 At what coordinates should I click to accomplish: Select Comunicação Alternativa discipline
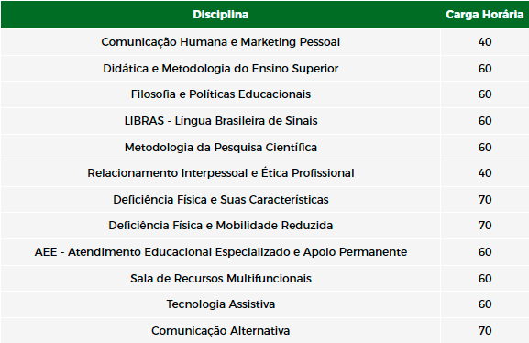[x=221, y=331]
